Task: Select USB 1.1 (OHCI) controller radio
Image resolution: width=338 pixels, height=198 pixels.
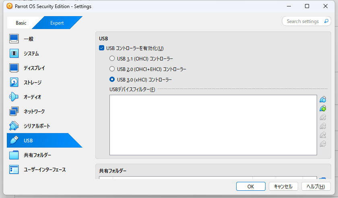Action: click(112, 58)
